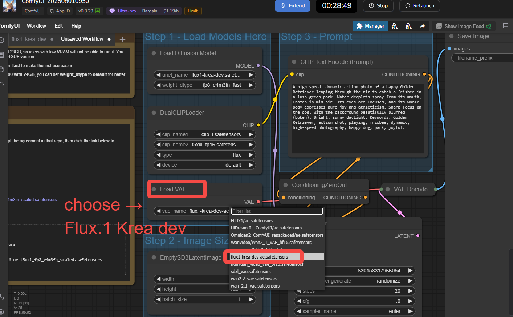Click the Filter list search field
Image resolution: width=513 pixels, height=317 pixels.
(277, 211)
